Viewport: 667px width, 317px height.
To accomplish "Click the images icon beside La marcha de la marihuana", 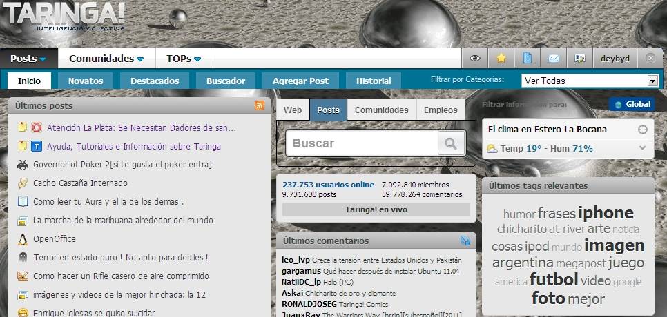I will coord(23,221).
